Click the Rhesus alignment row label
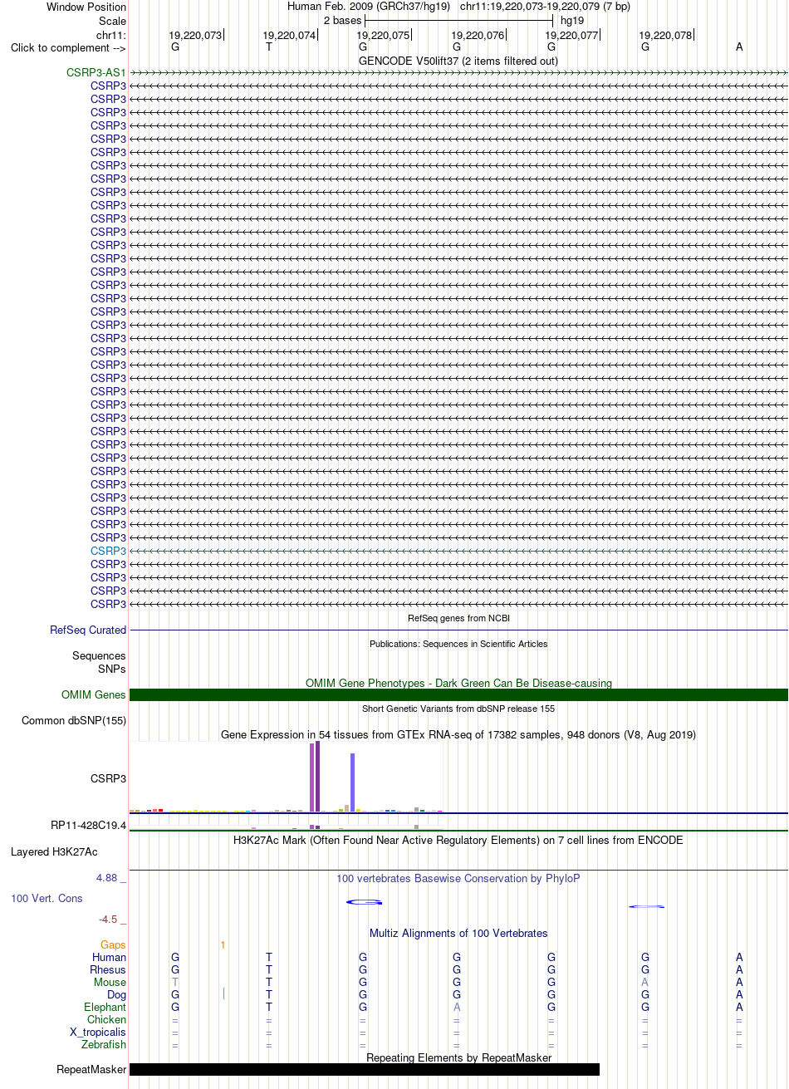Viewport: 789px width, 1089px height. 108,969
